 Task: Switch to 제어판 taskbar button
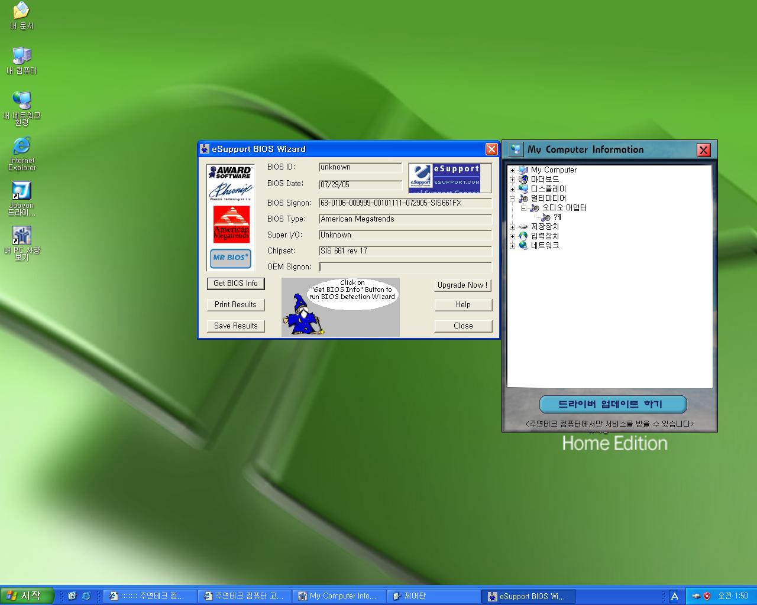(x=434, y=597)
